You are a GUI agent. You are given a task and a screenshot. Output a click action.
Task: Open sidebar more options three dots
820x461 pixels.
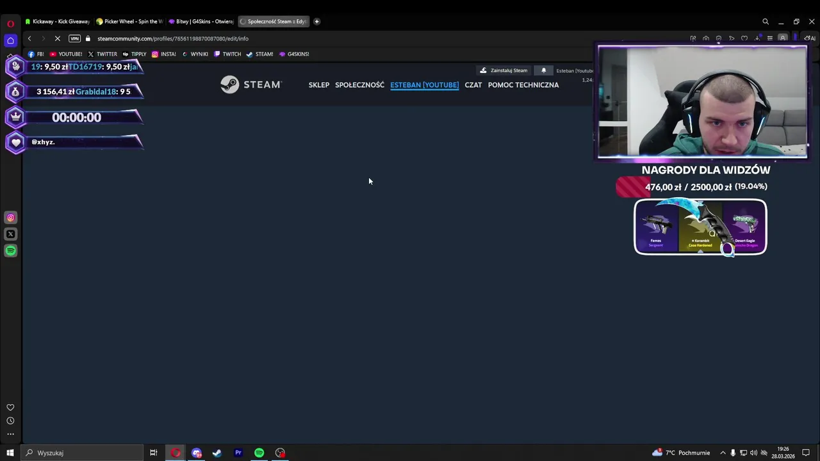10,434
